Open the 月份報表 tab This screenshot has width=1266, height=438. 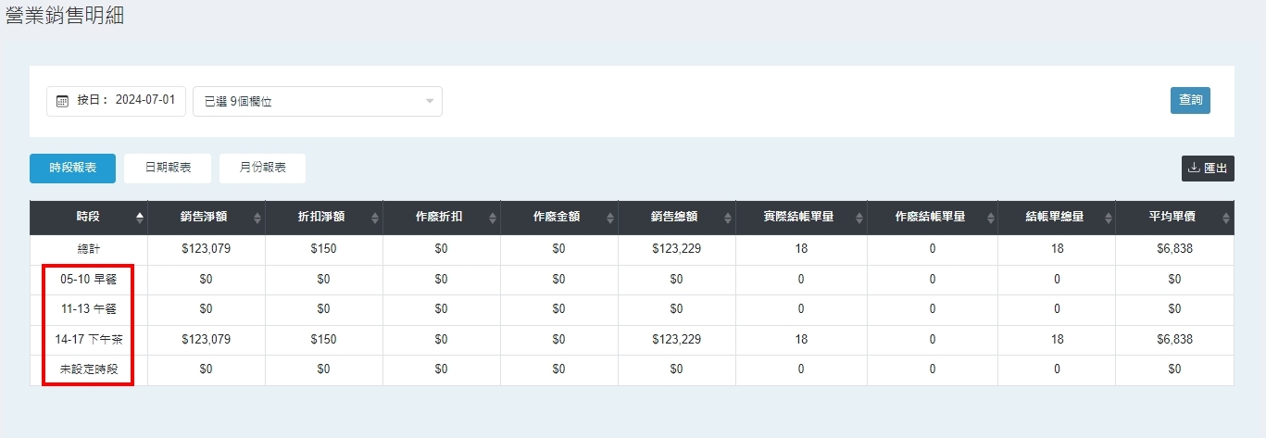click(x=262, y=169)
